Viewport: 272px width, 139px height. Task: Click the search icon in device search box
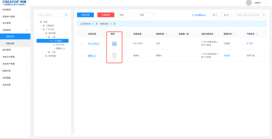[x=263, y=15]
